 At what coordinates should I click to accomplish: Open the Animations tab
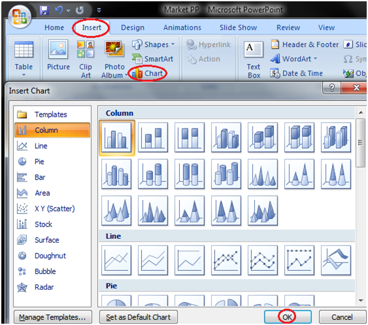pos(182,27)
